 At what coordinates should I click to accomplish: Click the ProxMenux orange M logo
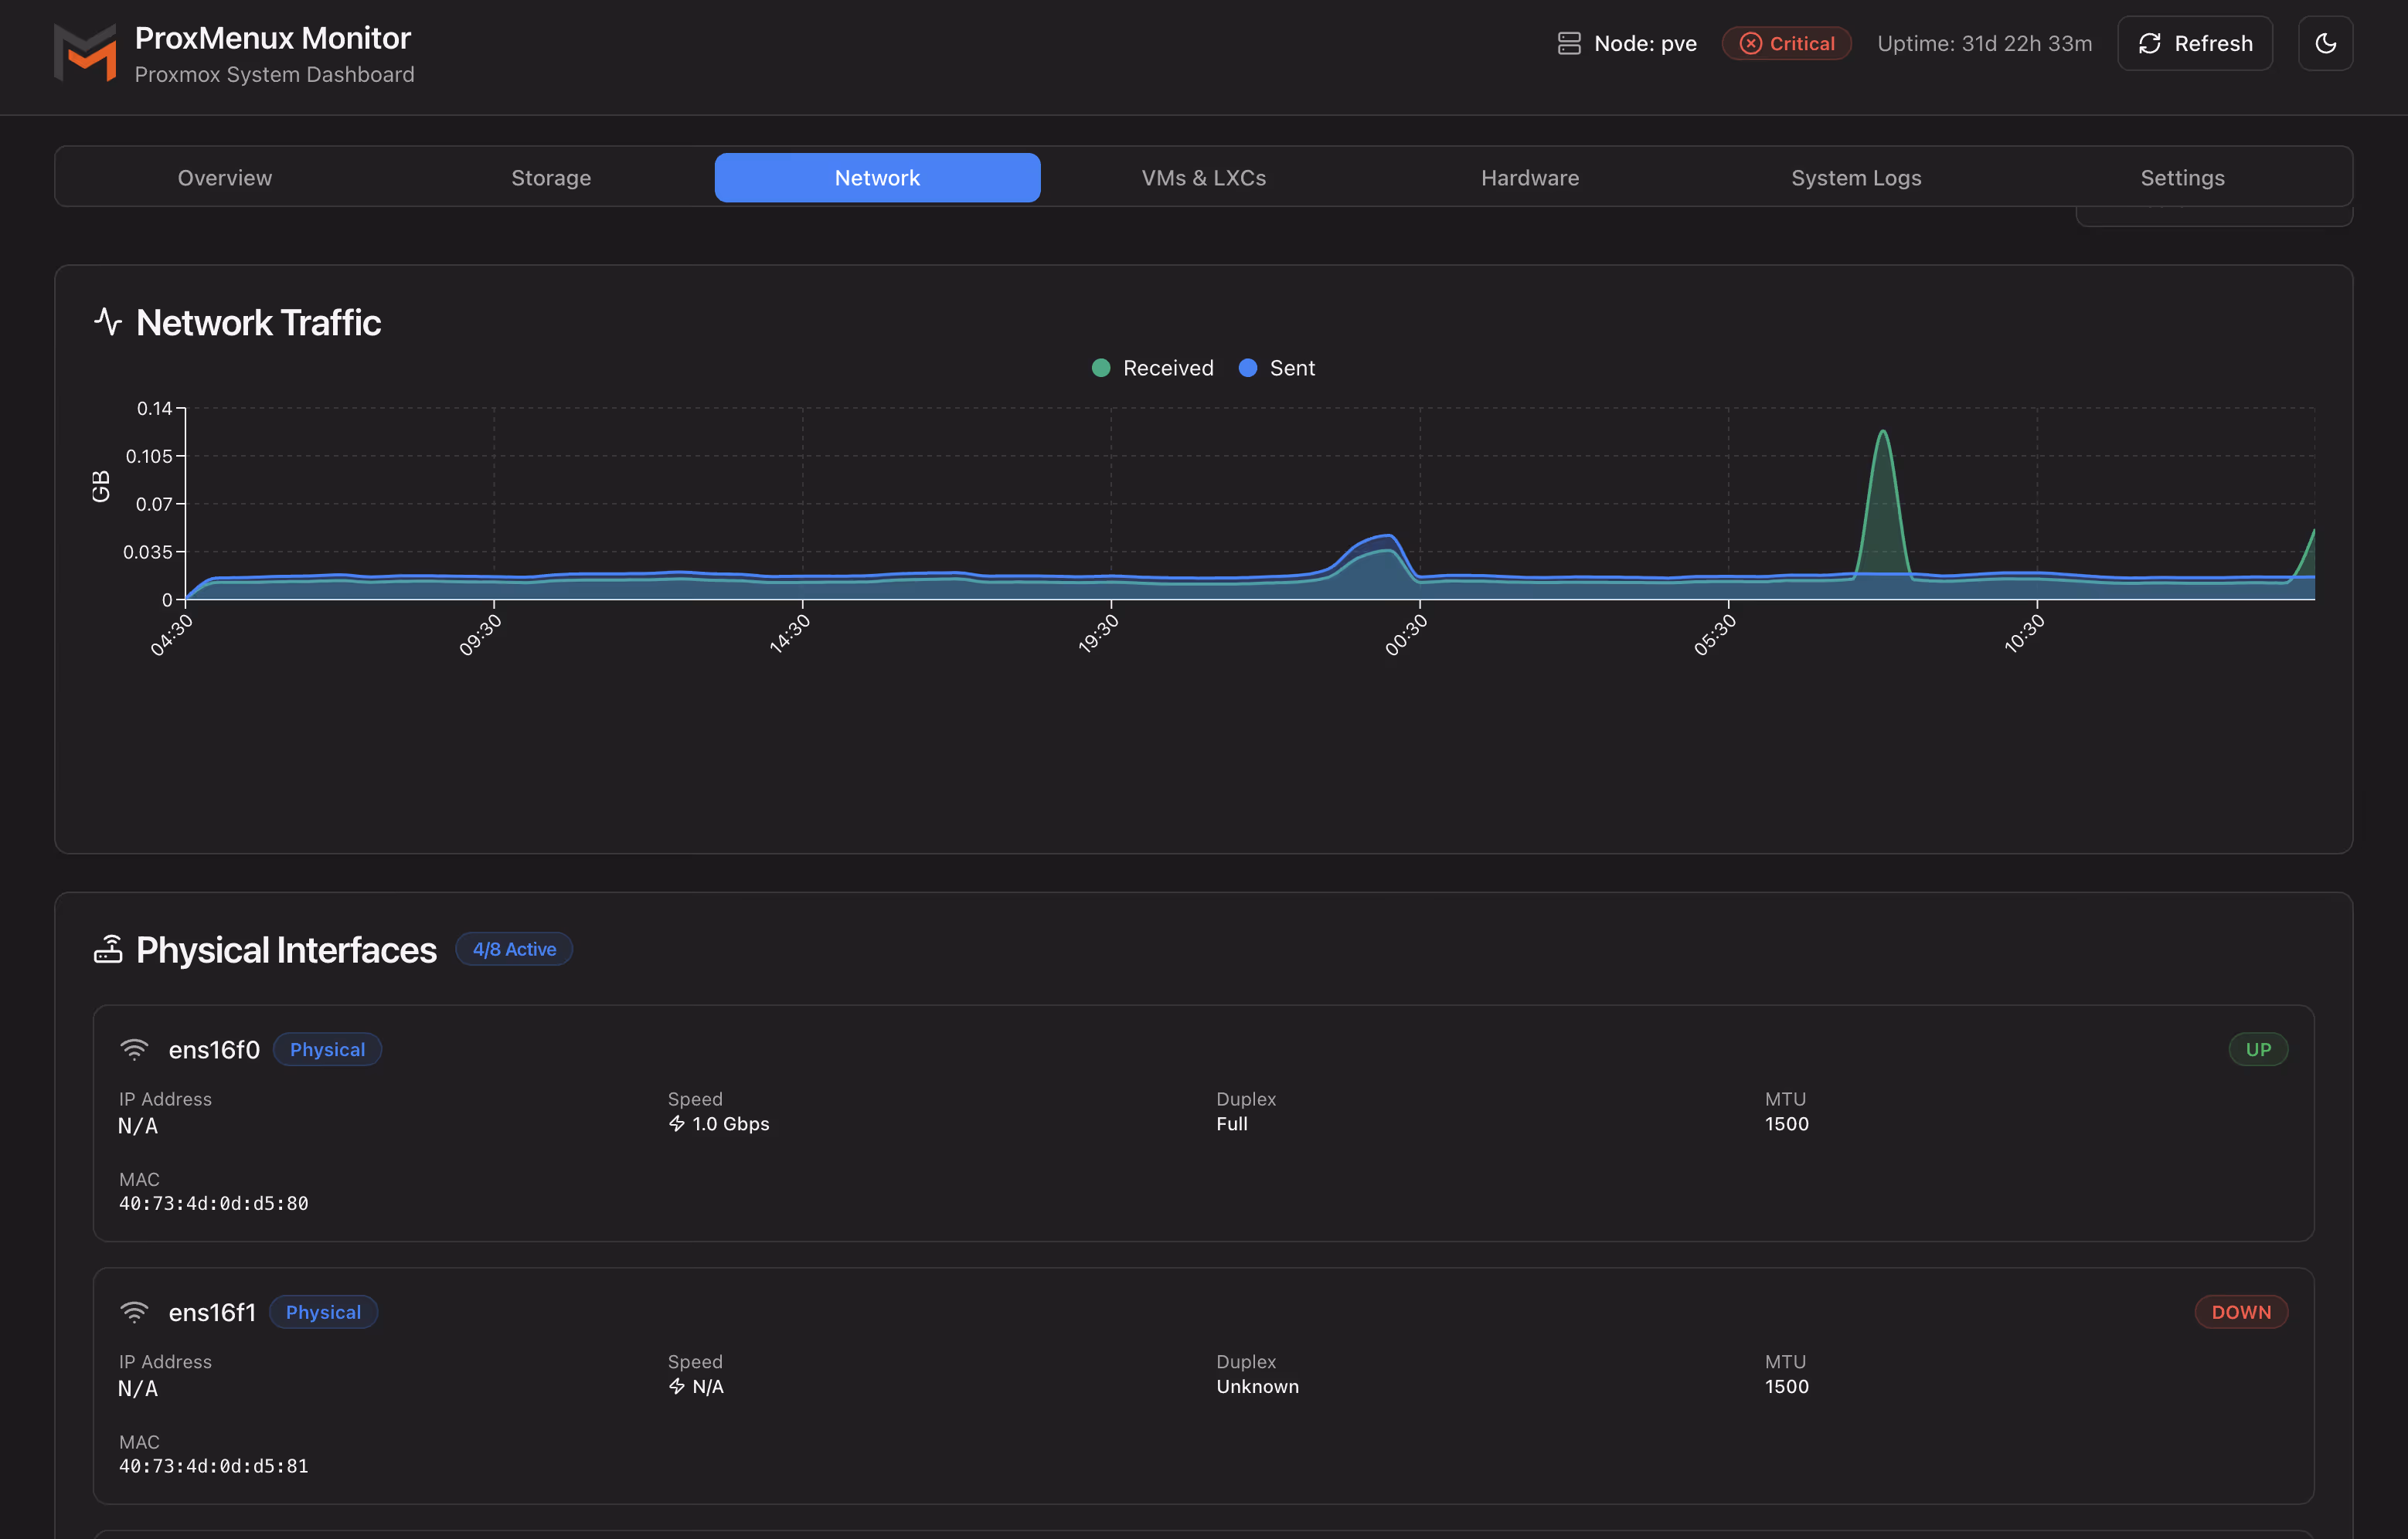[85, 54]
